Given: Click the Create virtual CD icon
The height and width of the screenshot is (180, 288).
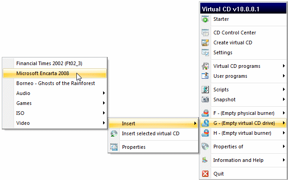Looking at the screenshot, I should pyautogui.click(x=205, y=43).
